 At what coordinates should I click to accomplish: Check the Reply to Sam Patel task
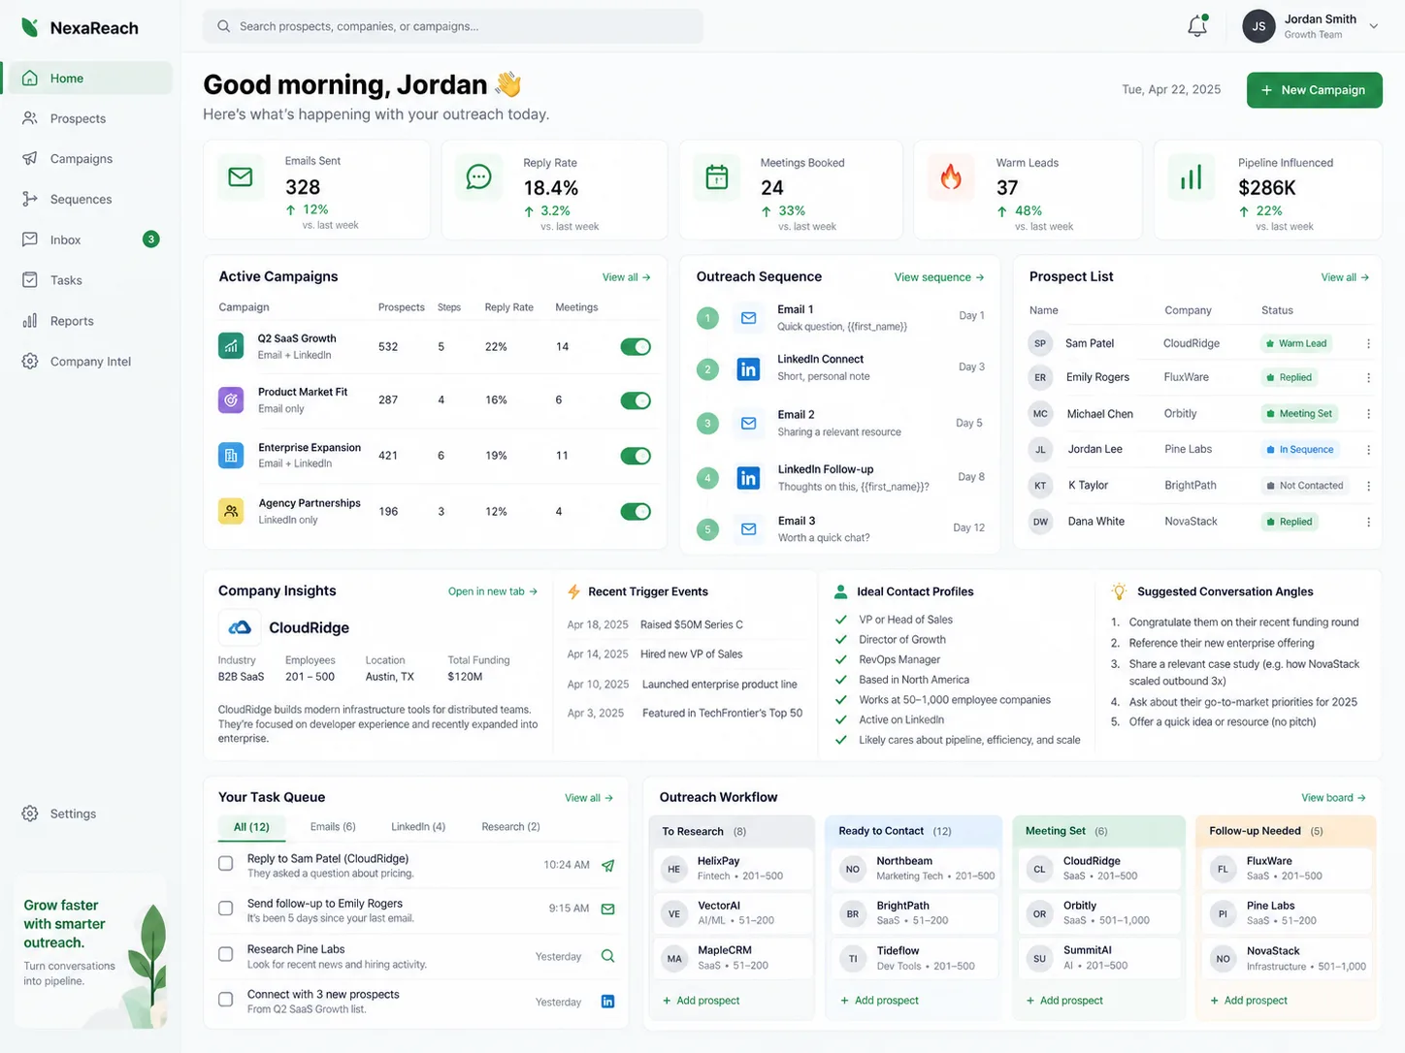pos(226,863)
